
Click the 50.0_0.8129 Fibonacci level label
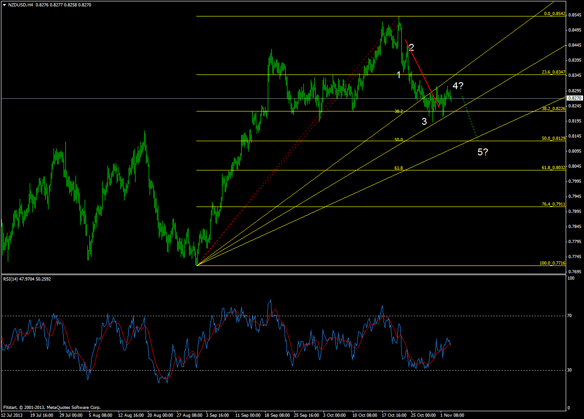click(x=553, y=138)
